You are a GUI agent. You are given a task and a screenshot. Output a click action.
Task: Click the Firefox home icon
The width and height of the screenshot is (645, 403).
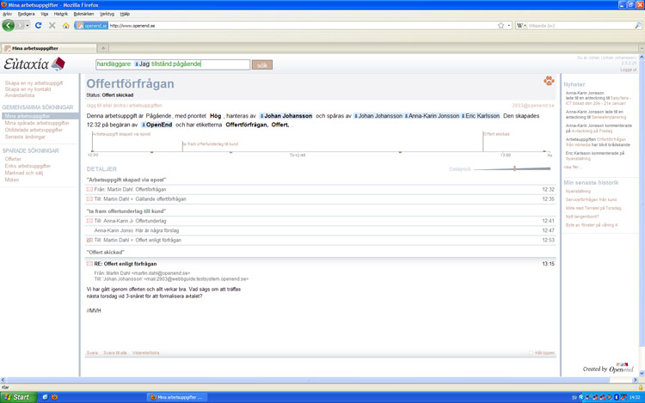tap(66, 26)
